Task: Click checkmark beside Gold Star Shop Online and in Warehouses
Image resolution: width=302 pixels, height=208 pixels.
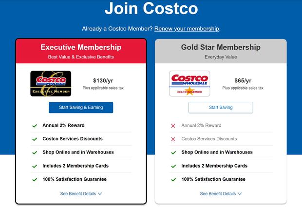Action: point(173,152)
